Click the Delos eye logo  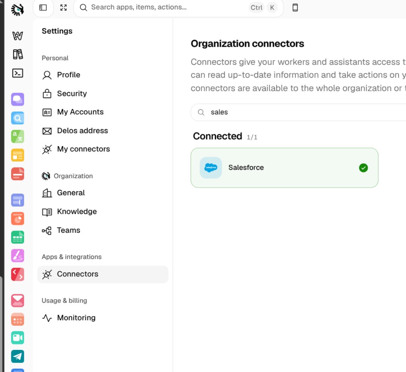17,10
